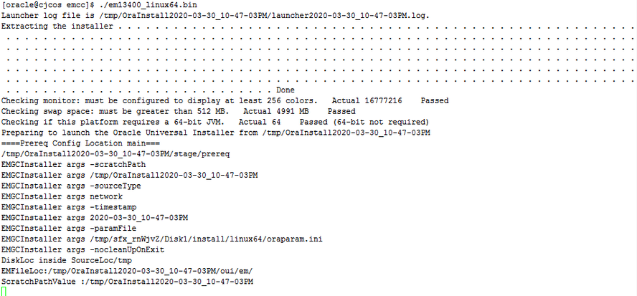
Task: Click the "Actual 16777216" value
Action: [x=367, y=100]
